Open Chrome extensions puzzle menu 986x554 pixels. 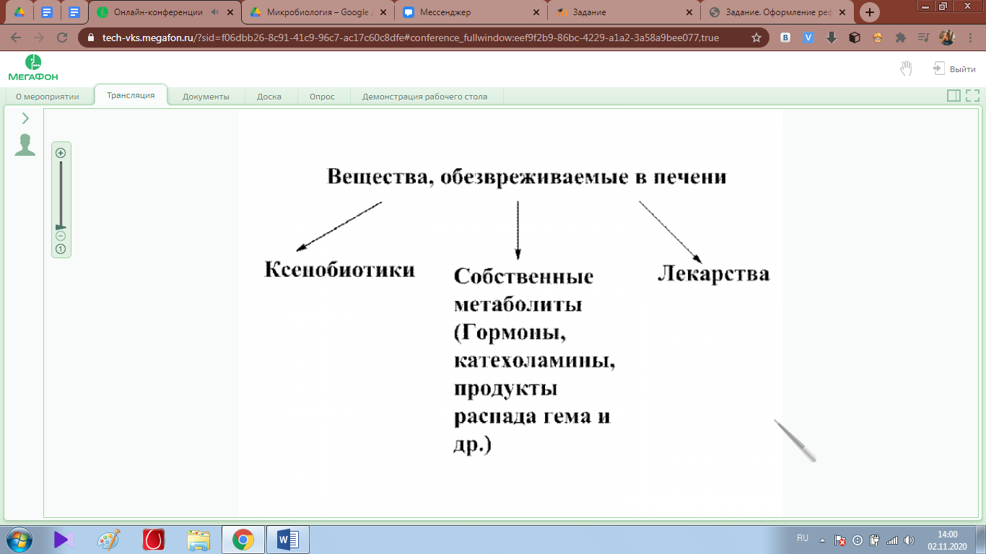coord(901,38)
